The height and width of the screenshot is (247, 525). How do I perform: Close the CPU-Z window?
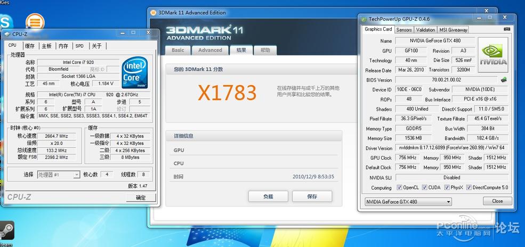(x=148, y=33)
